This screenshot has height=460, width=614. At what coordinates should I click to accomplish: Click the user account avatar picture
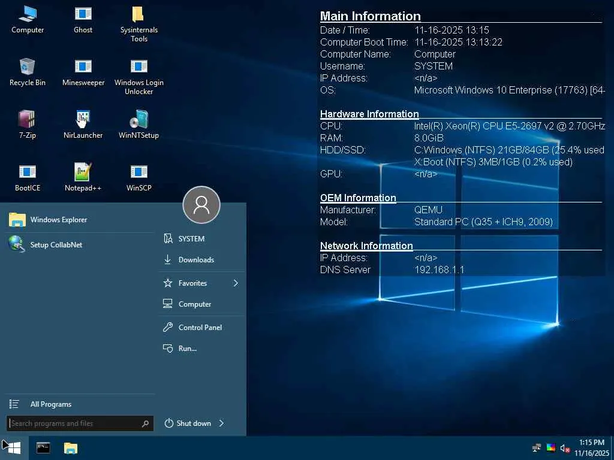(x=201, y=205)
